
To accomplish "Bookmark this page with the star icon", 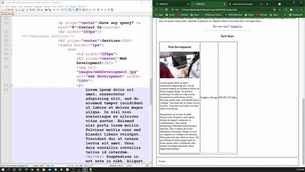I will click(280, 10).
